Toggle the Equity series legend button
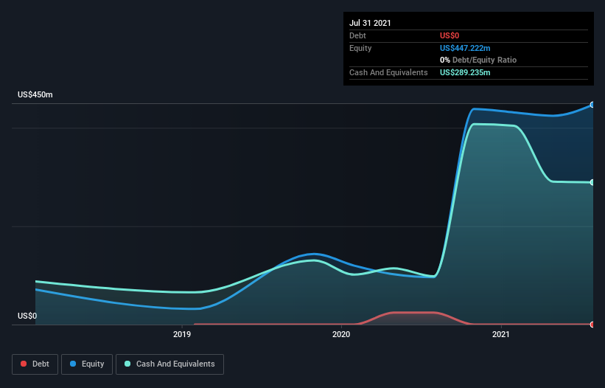605x388 pixels. 87,364
